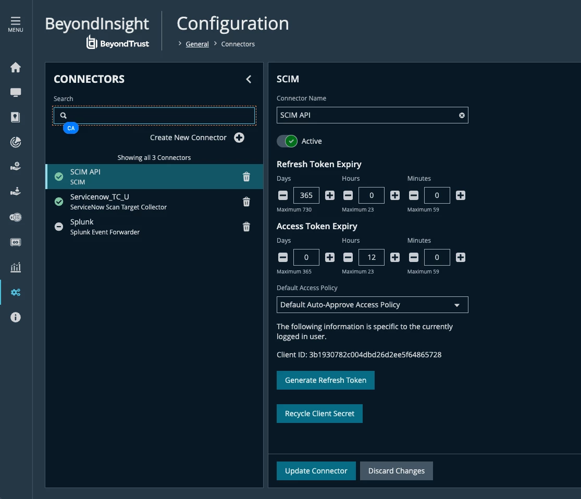This screenshot has height=499, width=581.
Task: Click the Refresh Token hours value field
Action: pos(372,195)
